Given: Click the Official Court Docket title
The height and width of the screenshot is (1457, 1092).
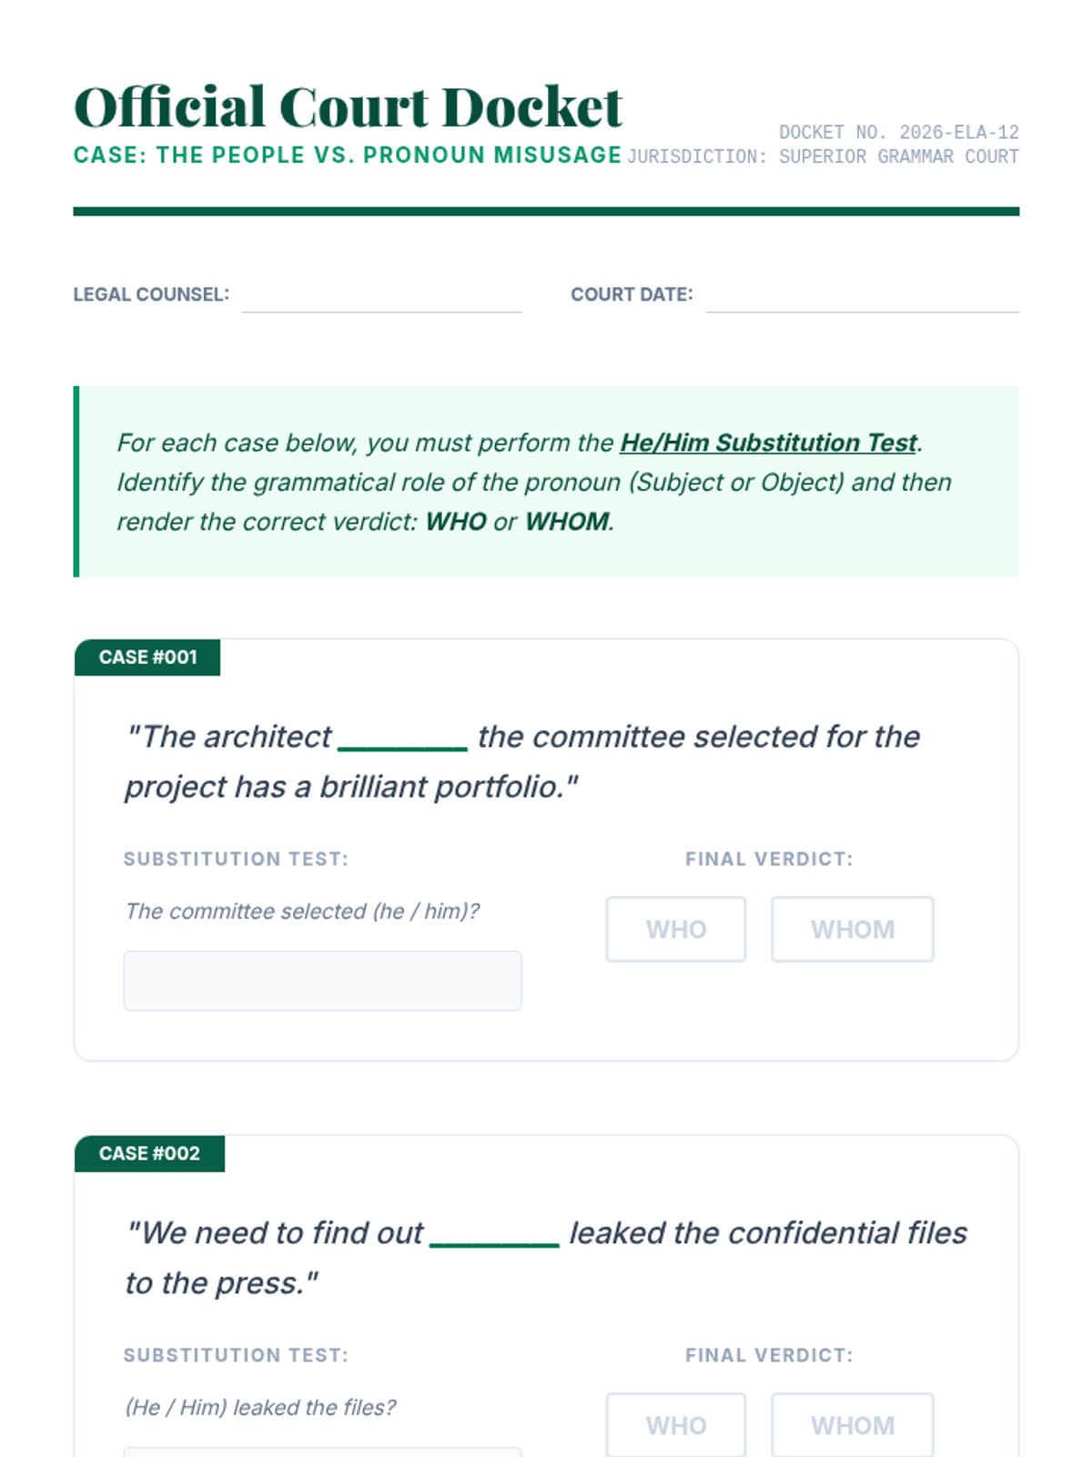Looking at the screenshot, I should [x=348, y=107].
